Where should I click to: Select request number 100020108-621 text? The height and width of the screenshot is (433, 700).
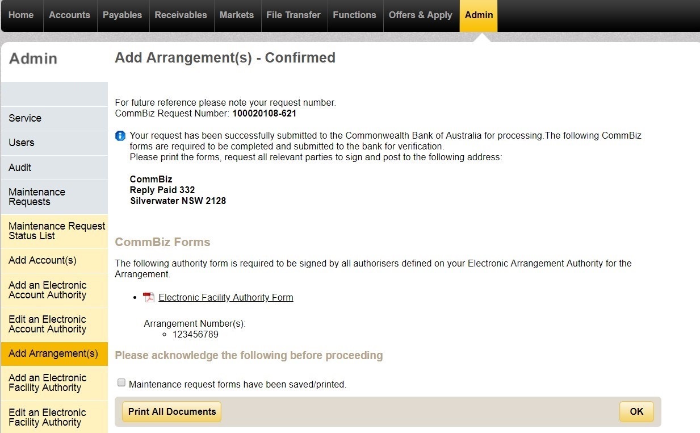[x=265, y=114]
